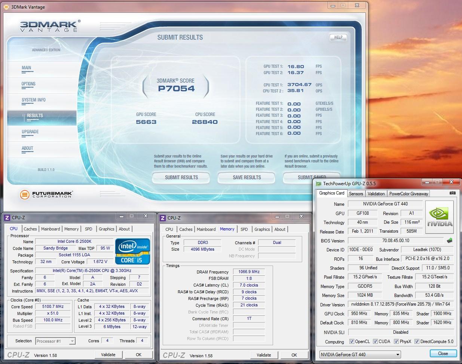Open the ABOUT section in 3DMark
Image resolution: width=462 pixels, height=364 pixels.
(x=27, y=148)
